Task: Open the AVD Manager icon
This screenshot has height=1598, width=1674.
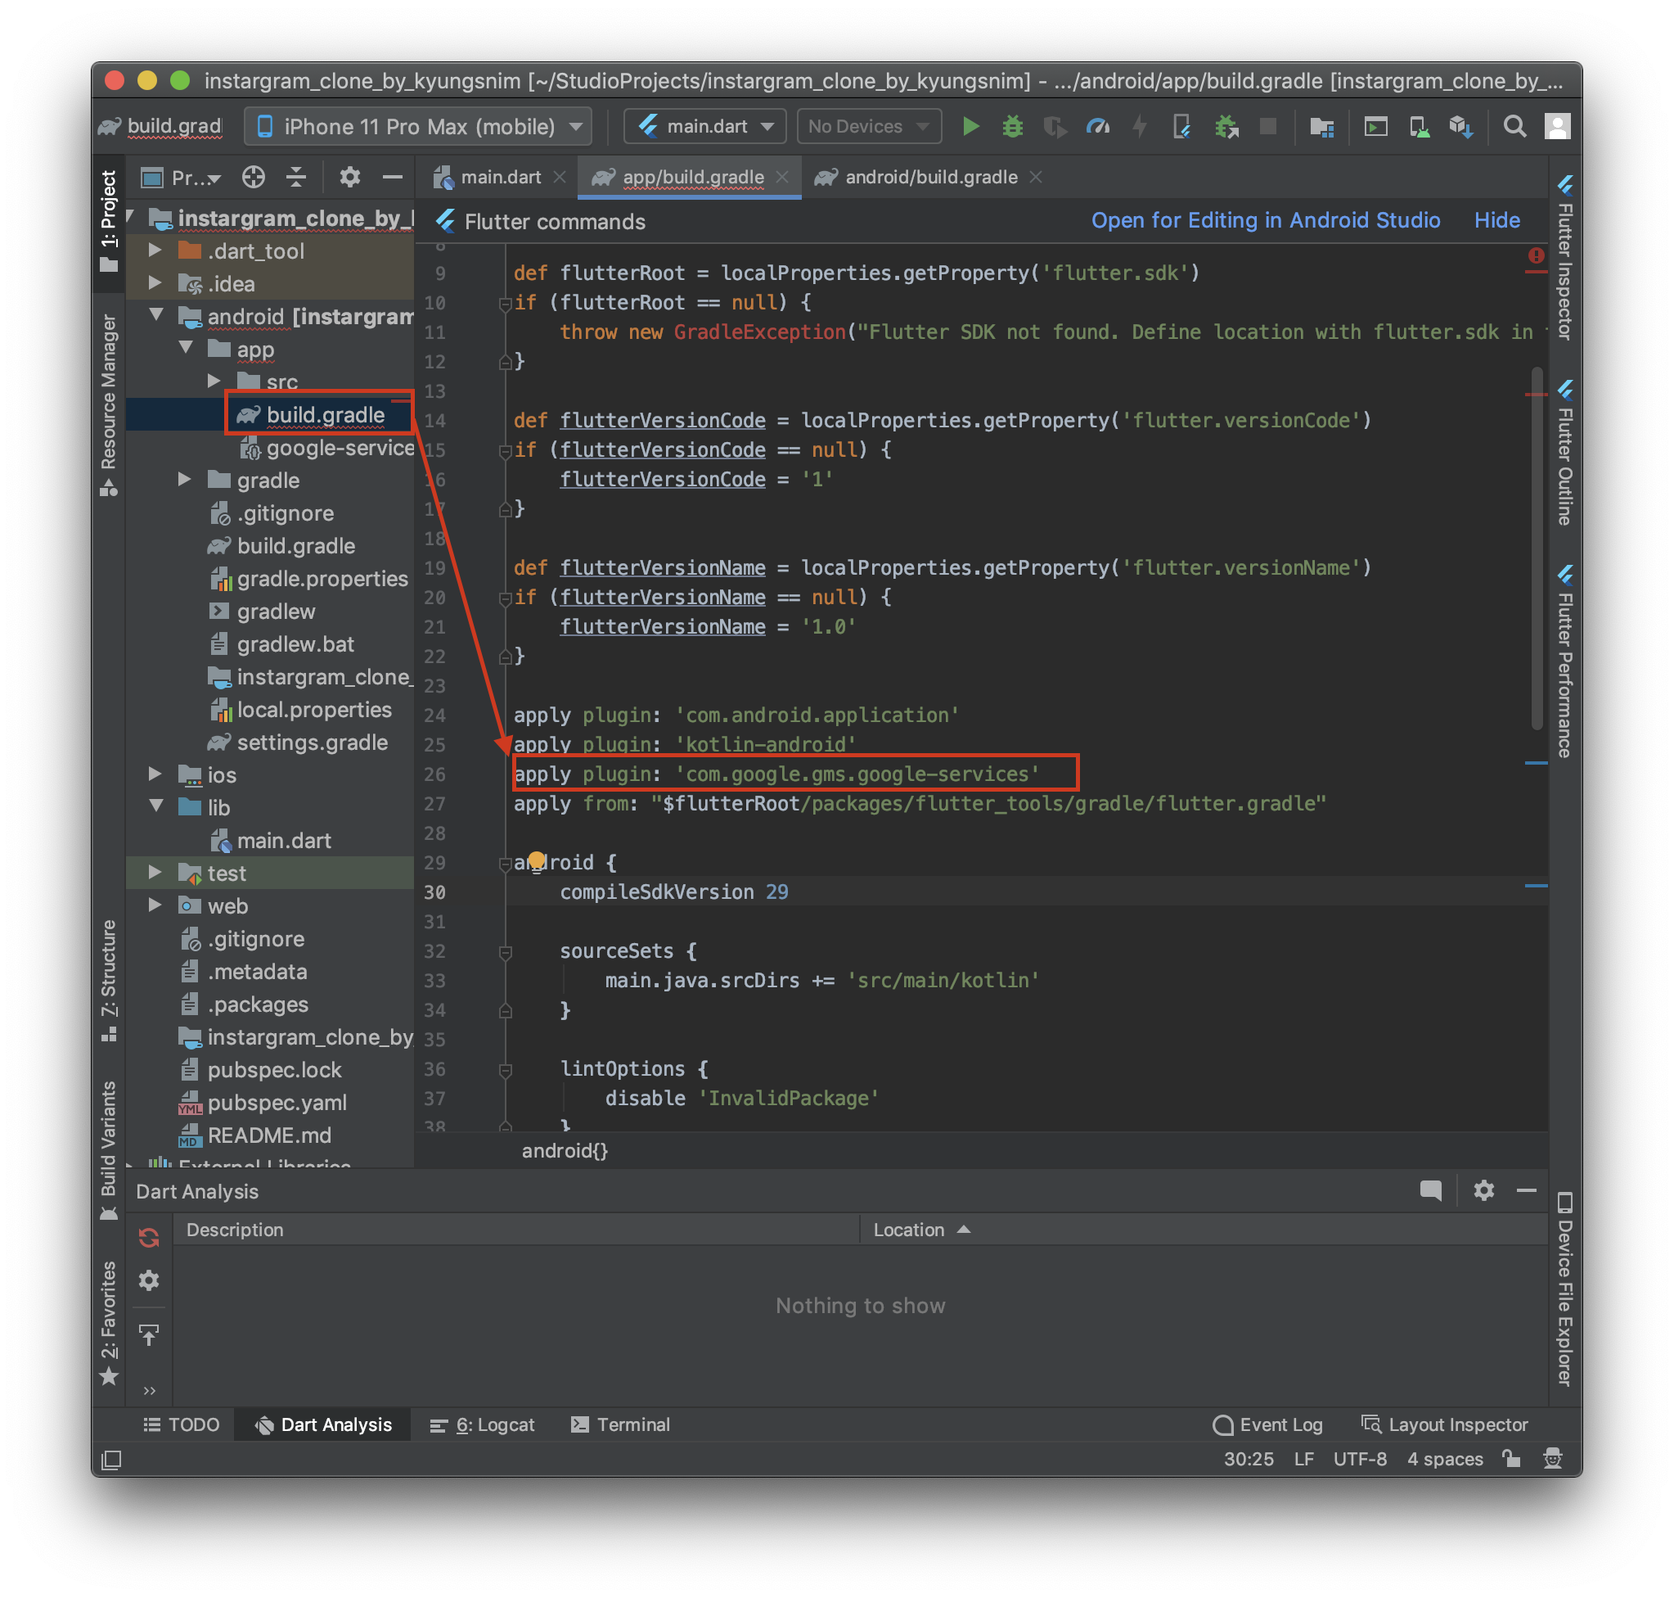Action: tap(1419, 127)
